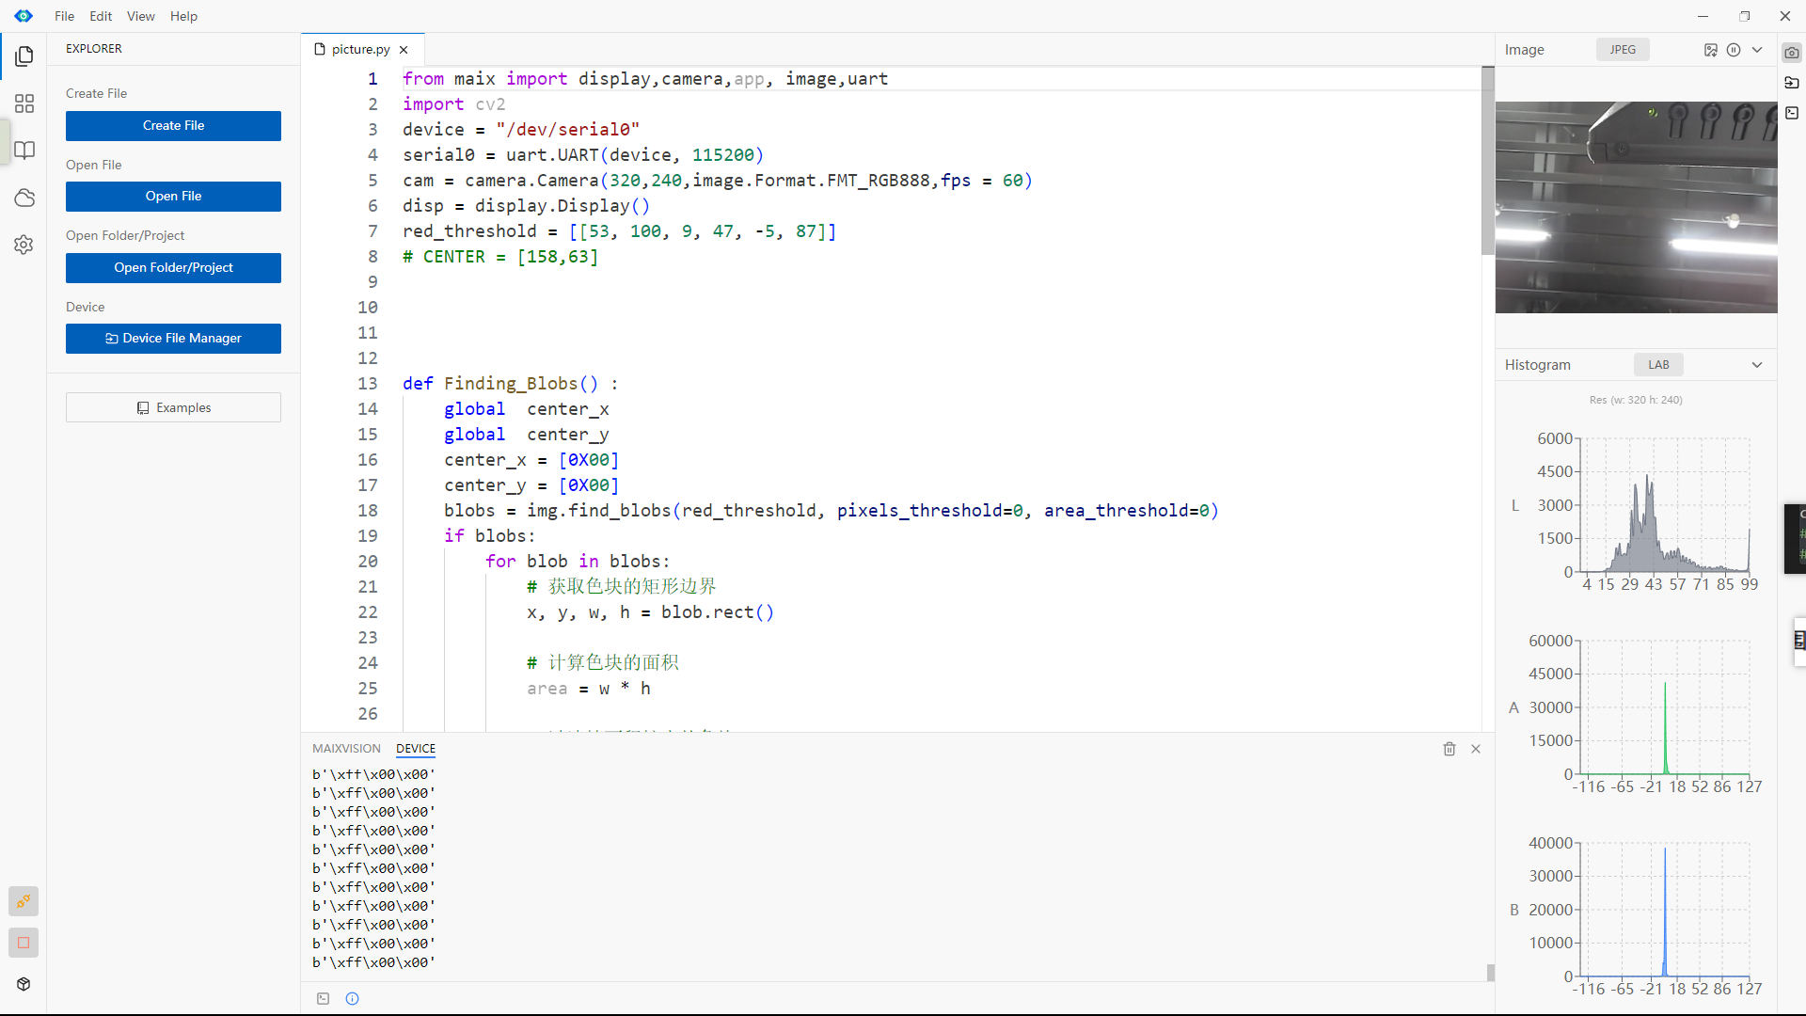1806x1016 pixels.
Task: Open the View menu
Action: (141, 16)
